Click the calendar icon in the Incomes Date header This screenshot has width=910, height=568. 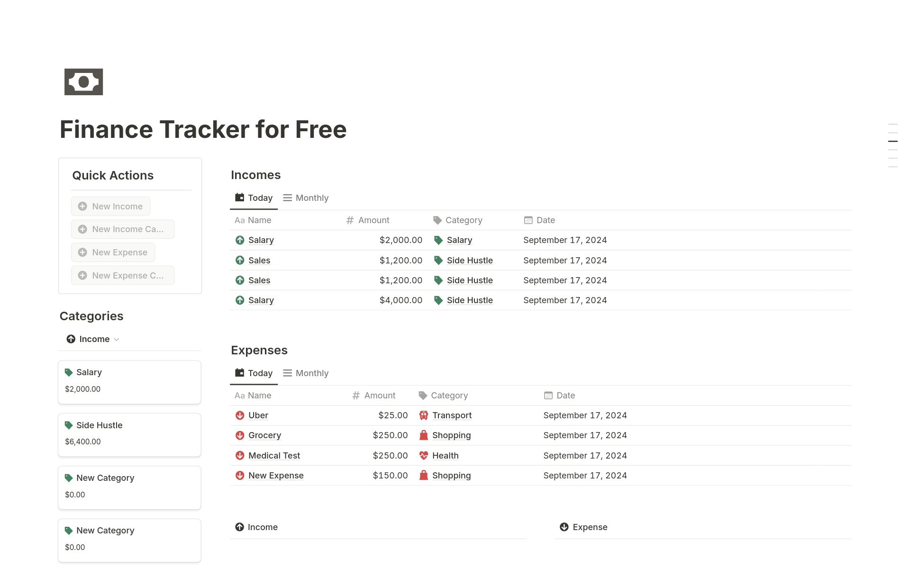528,220
